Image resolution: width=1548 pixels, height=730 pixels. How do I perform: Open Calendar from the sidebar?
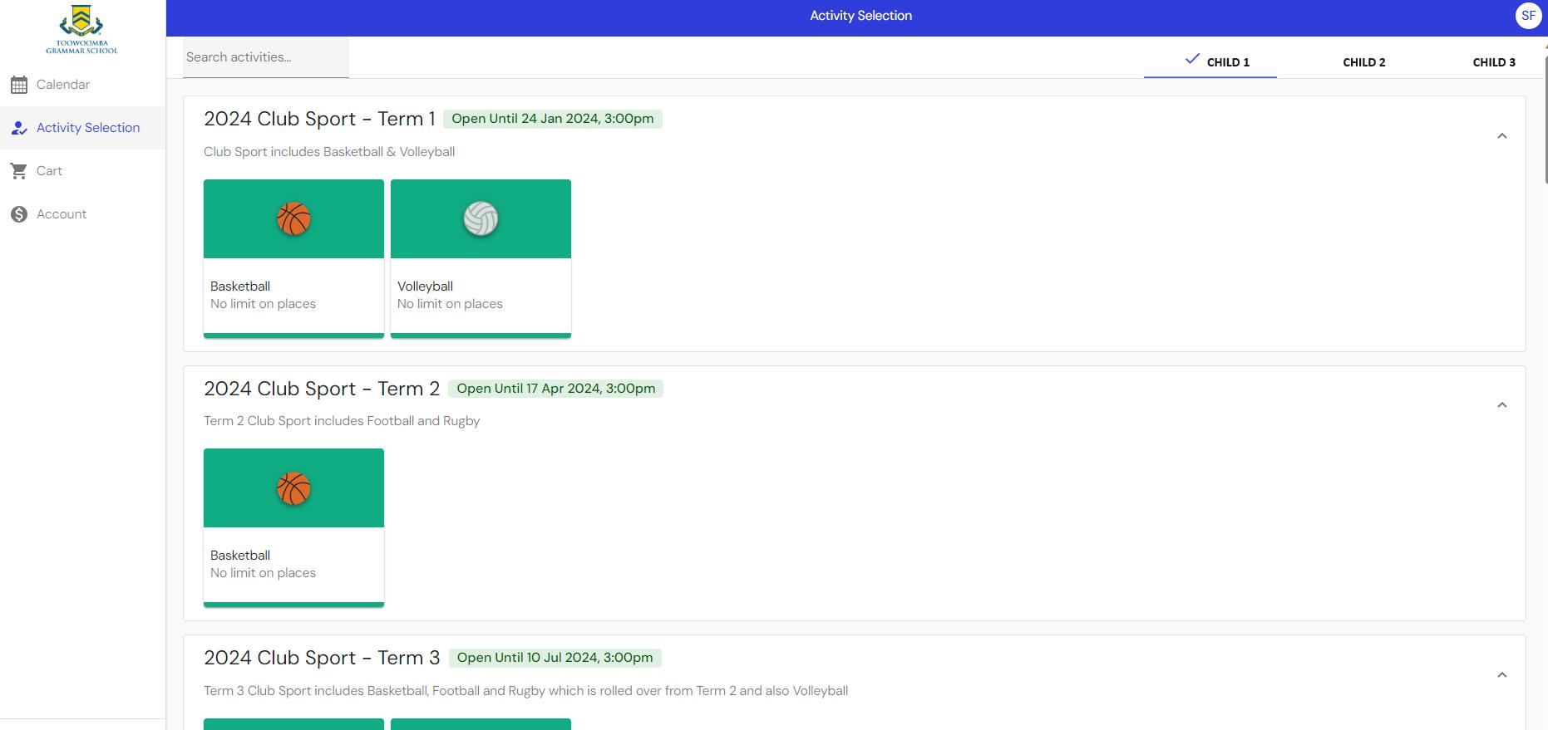82,85
